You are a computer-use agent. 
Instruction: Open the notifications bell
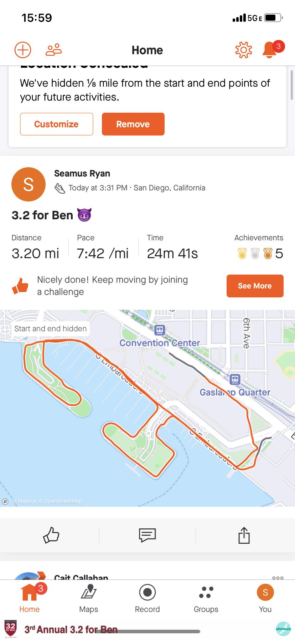[x=270, y=50]
